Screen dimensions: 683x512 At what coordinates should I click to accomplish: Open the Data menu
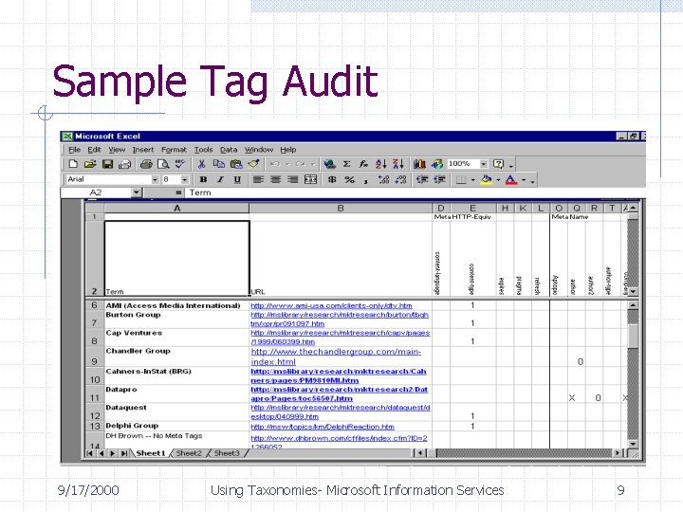[229, 150]
